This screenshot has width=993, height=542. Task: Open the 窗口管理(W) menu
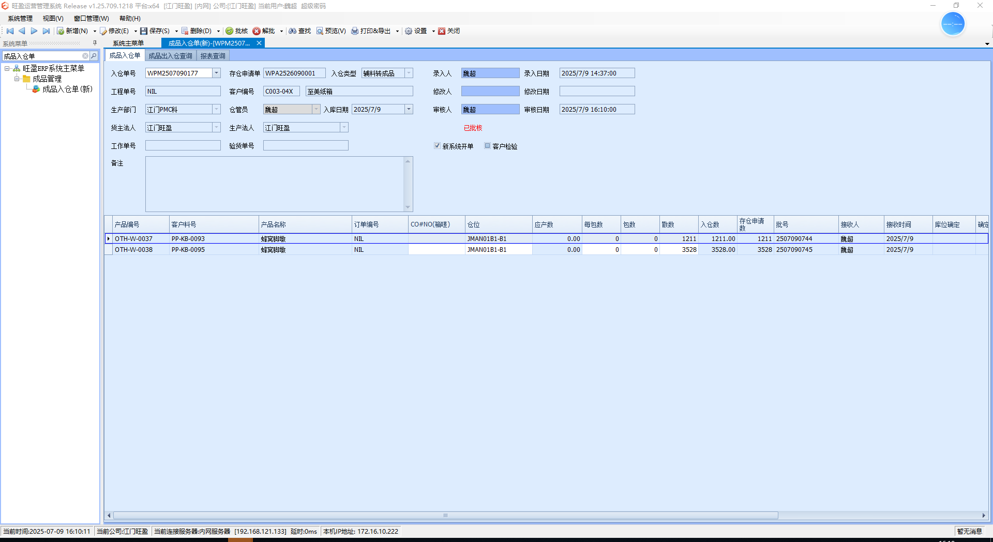click(92, 18)
